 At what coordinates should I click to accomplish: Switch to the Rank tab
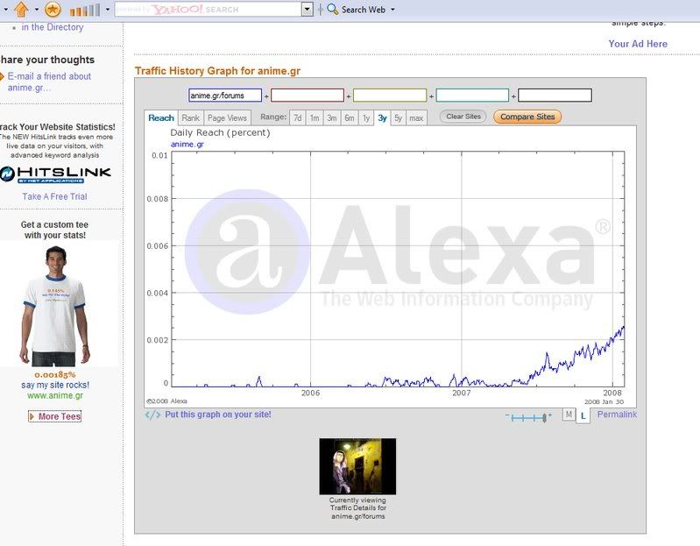(x=190, y=117)
